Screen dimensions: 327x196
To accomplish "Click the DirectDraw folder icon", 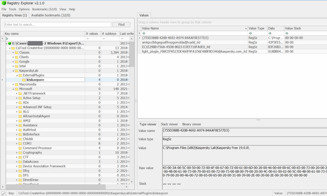I will (x=20, y=180).
